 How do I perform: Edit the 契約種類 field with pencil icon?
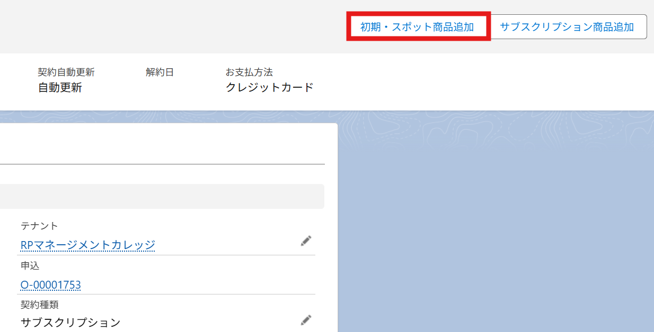point(306,320)
